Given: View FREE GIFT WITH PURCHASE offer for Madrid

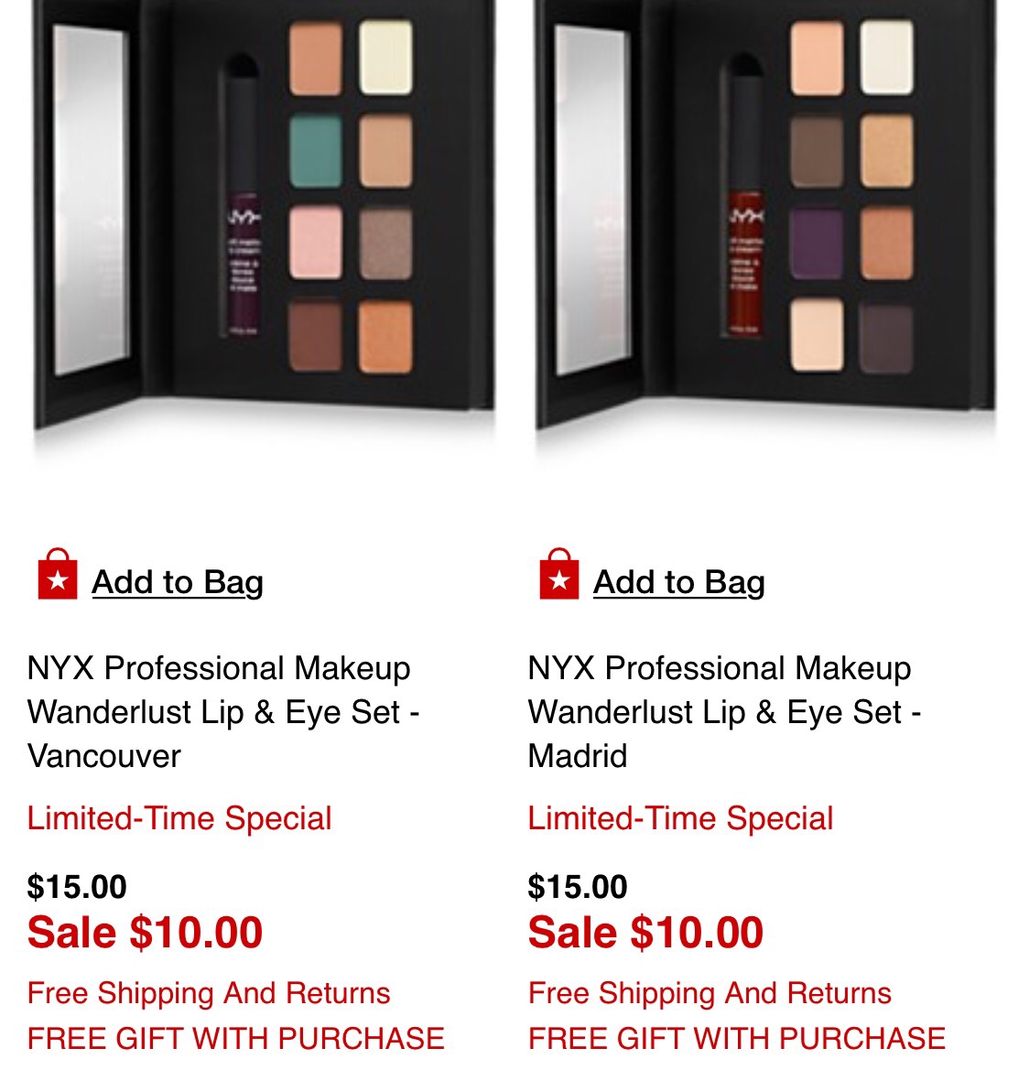Looking at the screenshot, I should click(737, 1038).
